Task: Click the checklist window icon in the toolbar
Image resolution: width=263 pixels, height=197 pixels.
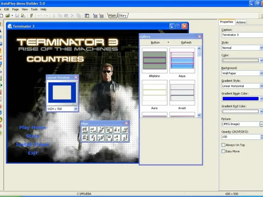Action: click(87, 16)
